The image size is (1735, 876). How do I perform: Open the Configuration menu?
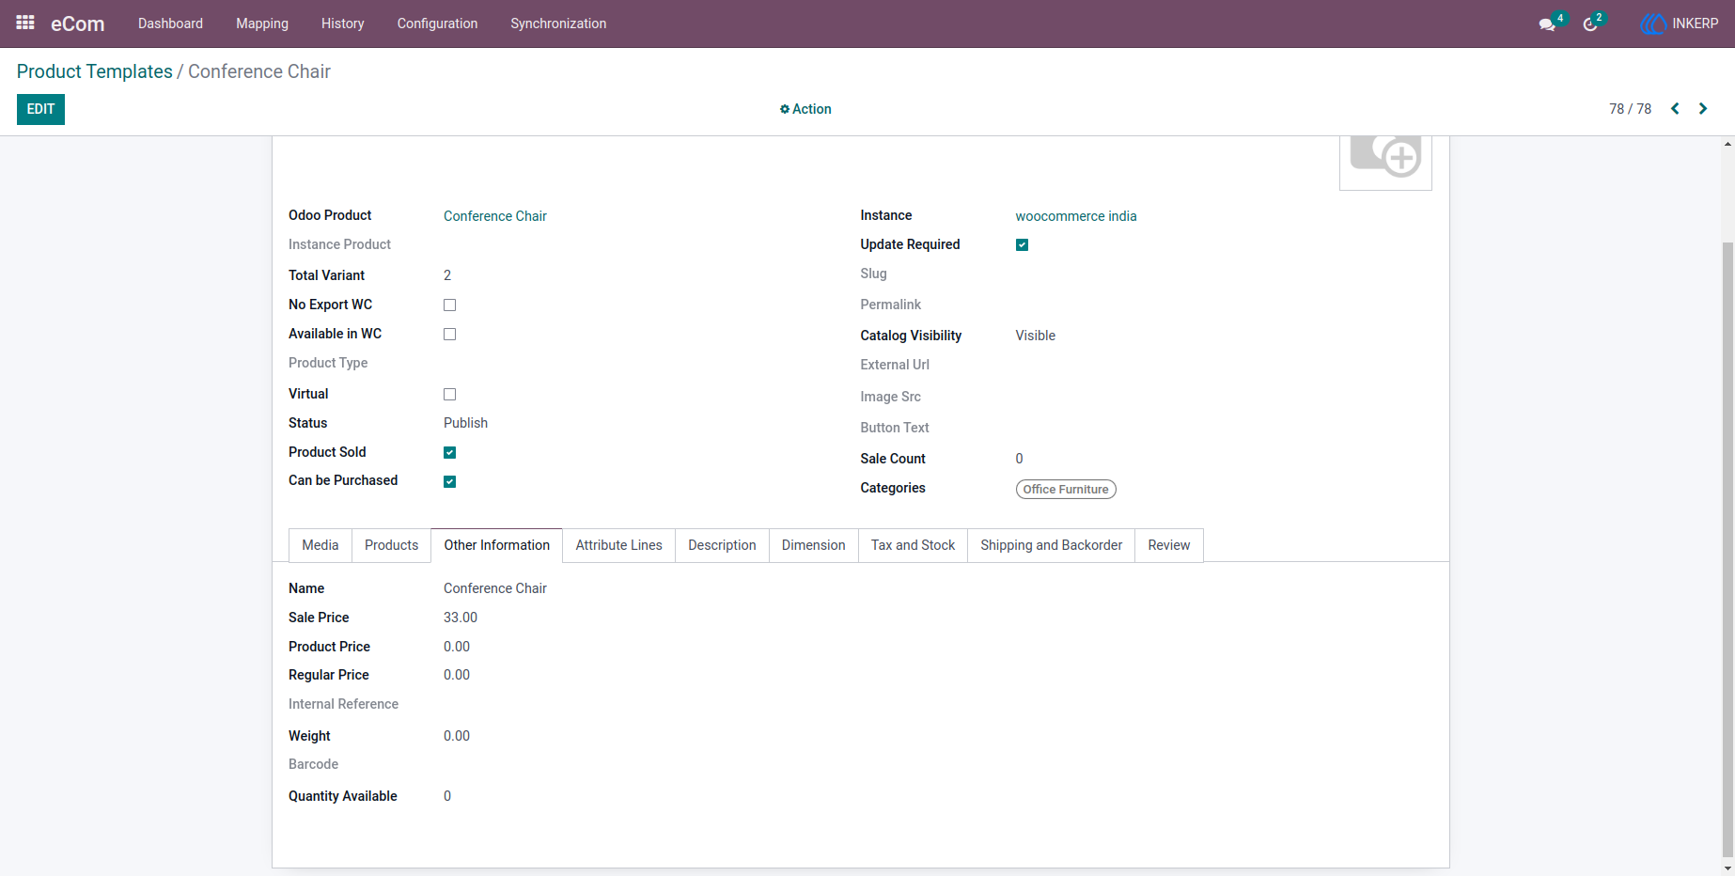437,23
